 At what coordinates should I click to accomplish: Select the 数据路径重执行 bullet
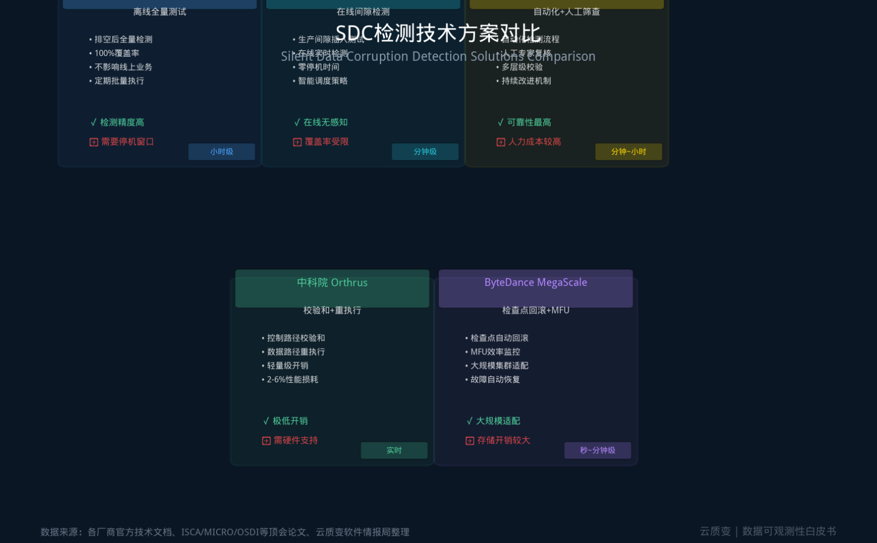[x=293, y=352]
